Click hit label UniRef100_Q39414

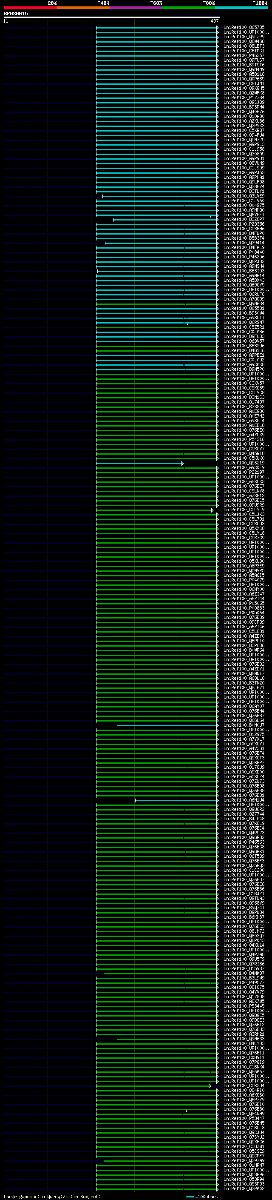pyautogui.click(x=244, y=243)
